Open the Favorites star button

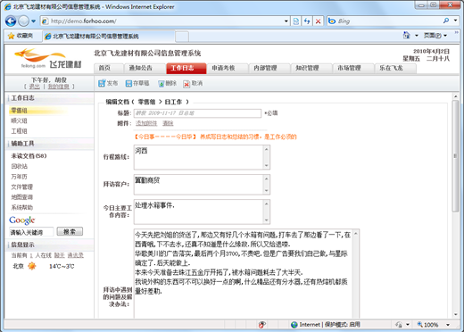coord(21,36)
